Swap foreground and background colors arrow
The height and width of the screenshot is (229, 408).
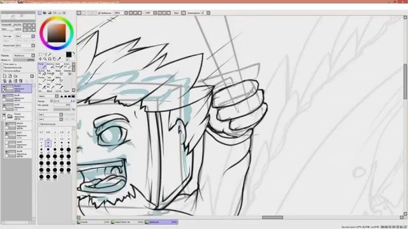pyautogui.click(x=74, y=53)
